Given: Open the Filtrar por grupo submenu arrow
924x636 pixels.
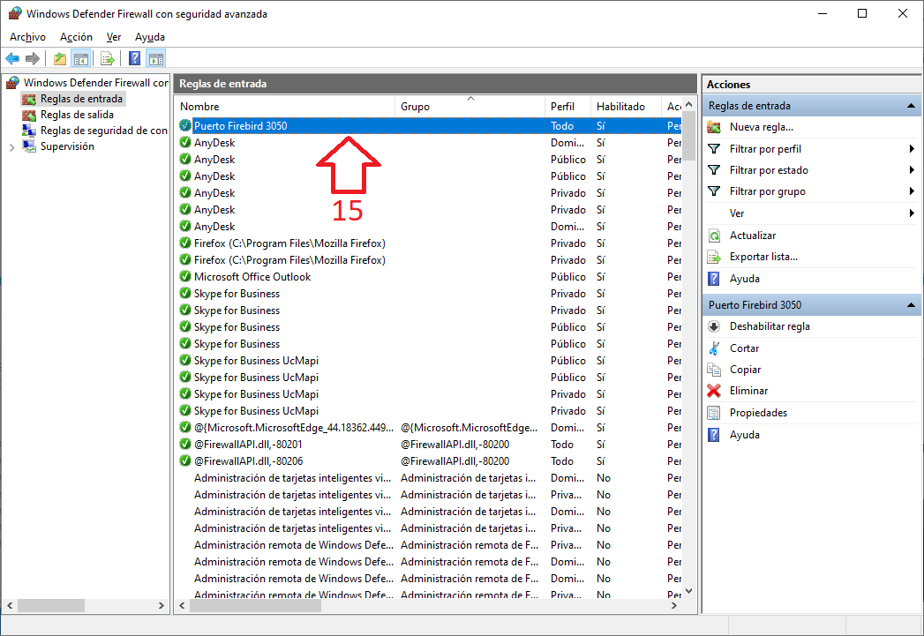Looking at the screenshot, I should coord(912,191).
